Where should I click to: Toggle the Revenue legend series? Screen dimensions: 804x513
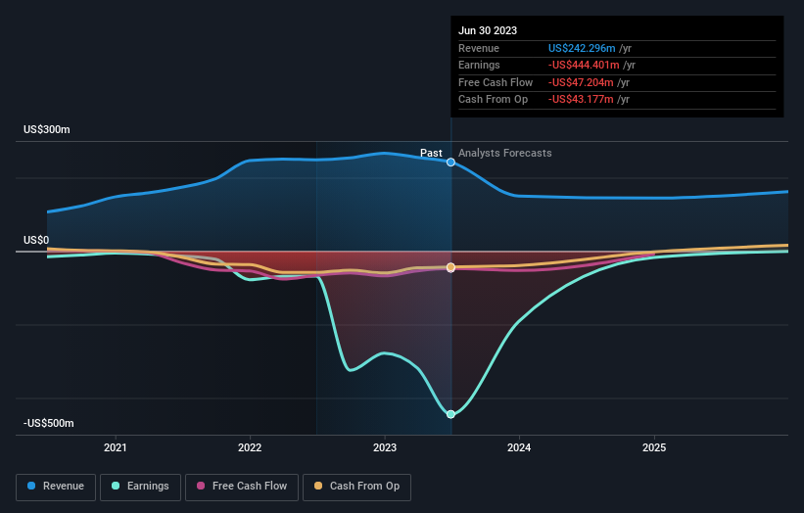56,487
